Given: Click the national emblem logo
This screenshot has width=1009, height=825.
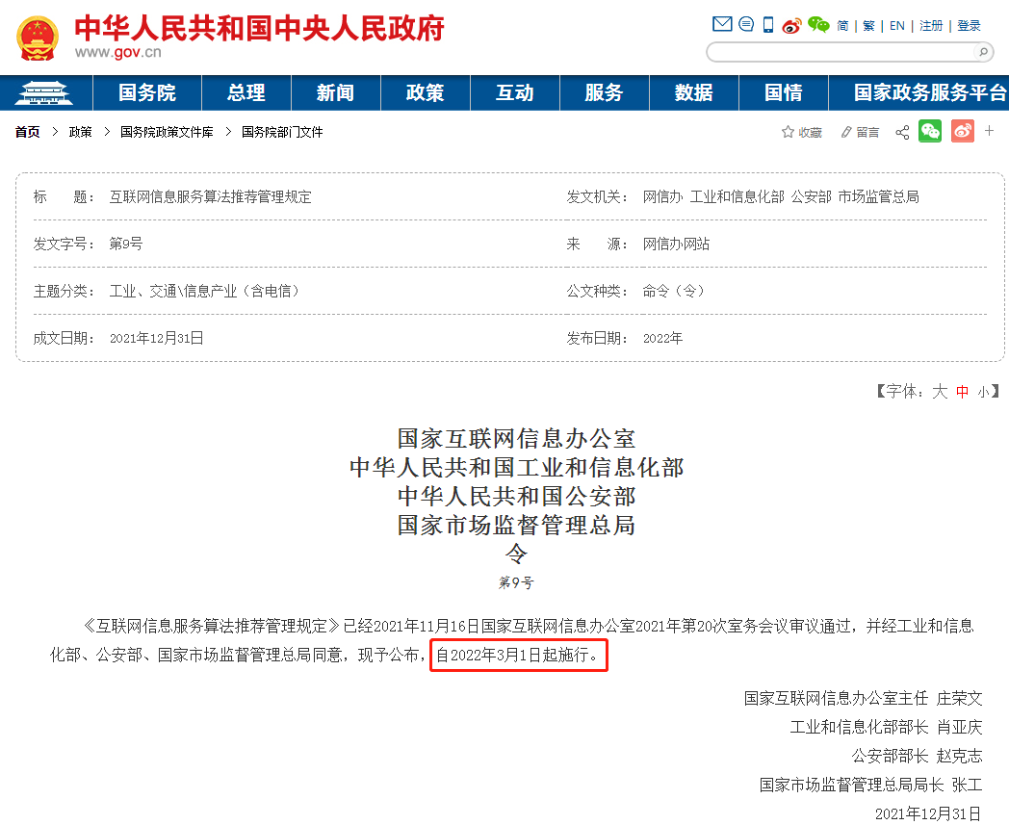Looking at the screenshot, I should 38,39.
